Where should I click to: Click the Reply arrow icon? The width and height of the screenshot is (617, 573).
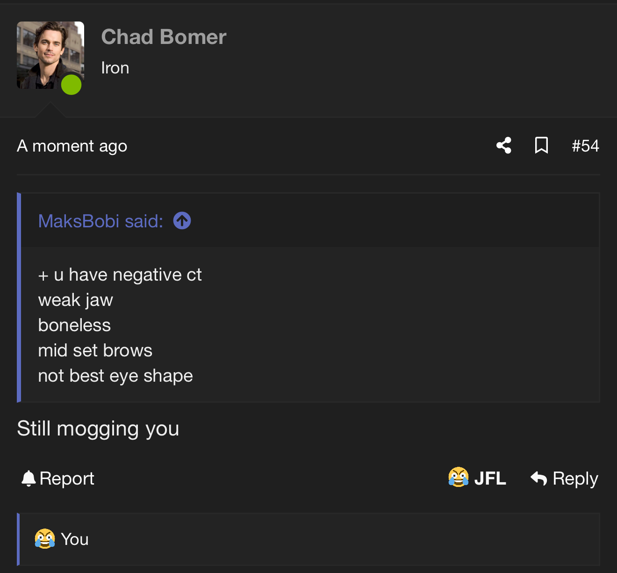point(539,478)
